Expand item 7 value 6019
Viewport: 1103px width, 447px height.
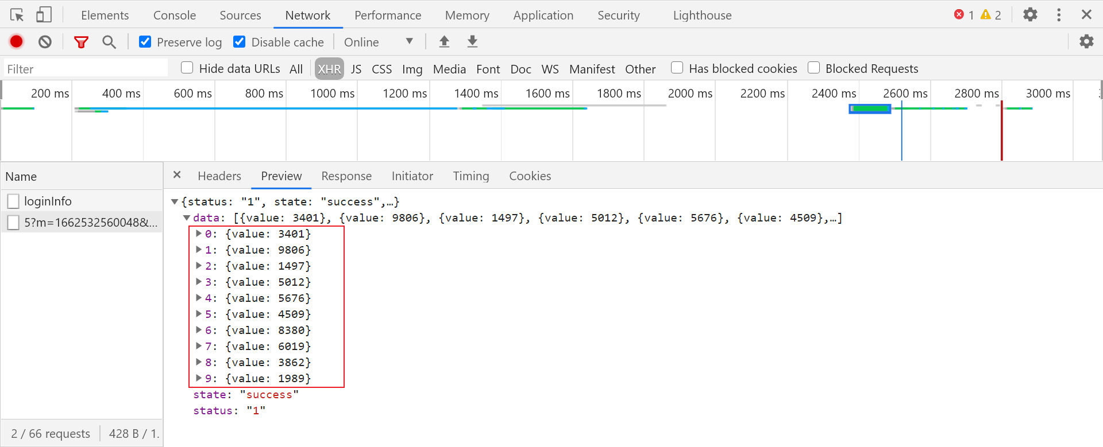coord(199,346)
